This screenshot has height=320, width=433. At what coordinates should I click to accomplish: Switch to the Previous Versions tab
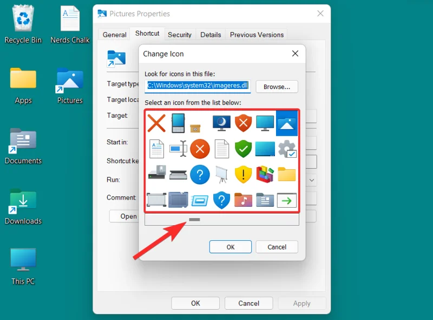pos(257,34)
